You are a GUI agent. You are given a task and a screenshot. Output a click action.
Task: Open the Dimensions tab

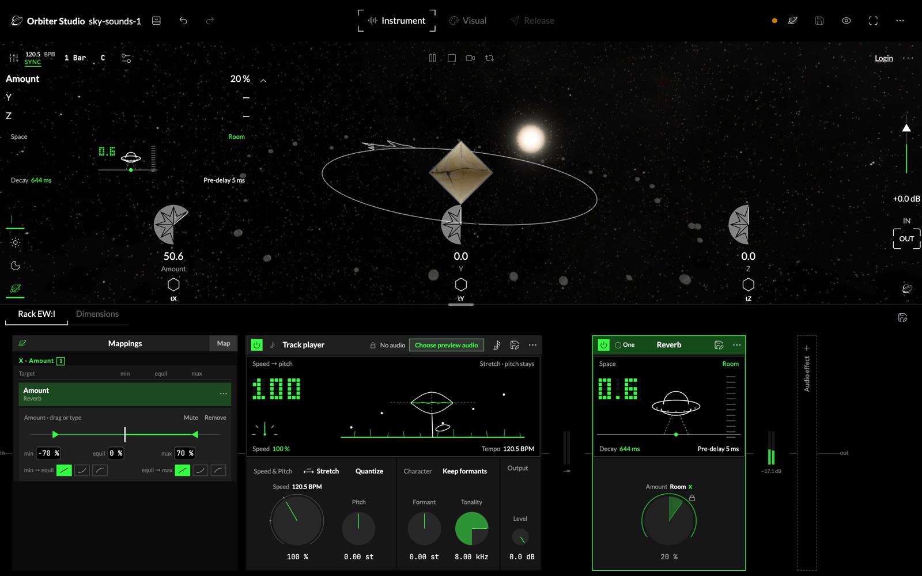click(97, 314)
